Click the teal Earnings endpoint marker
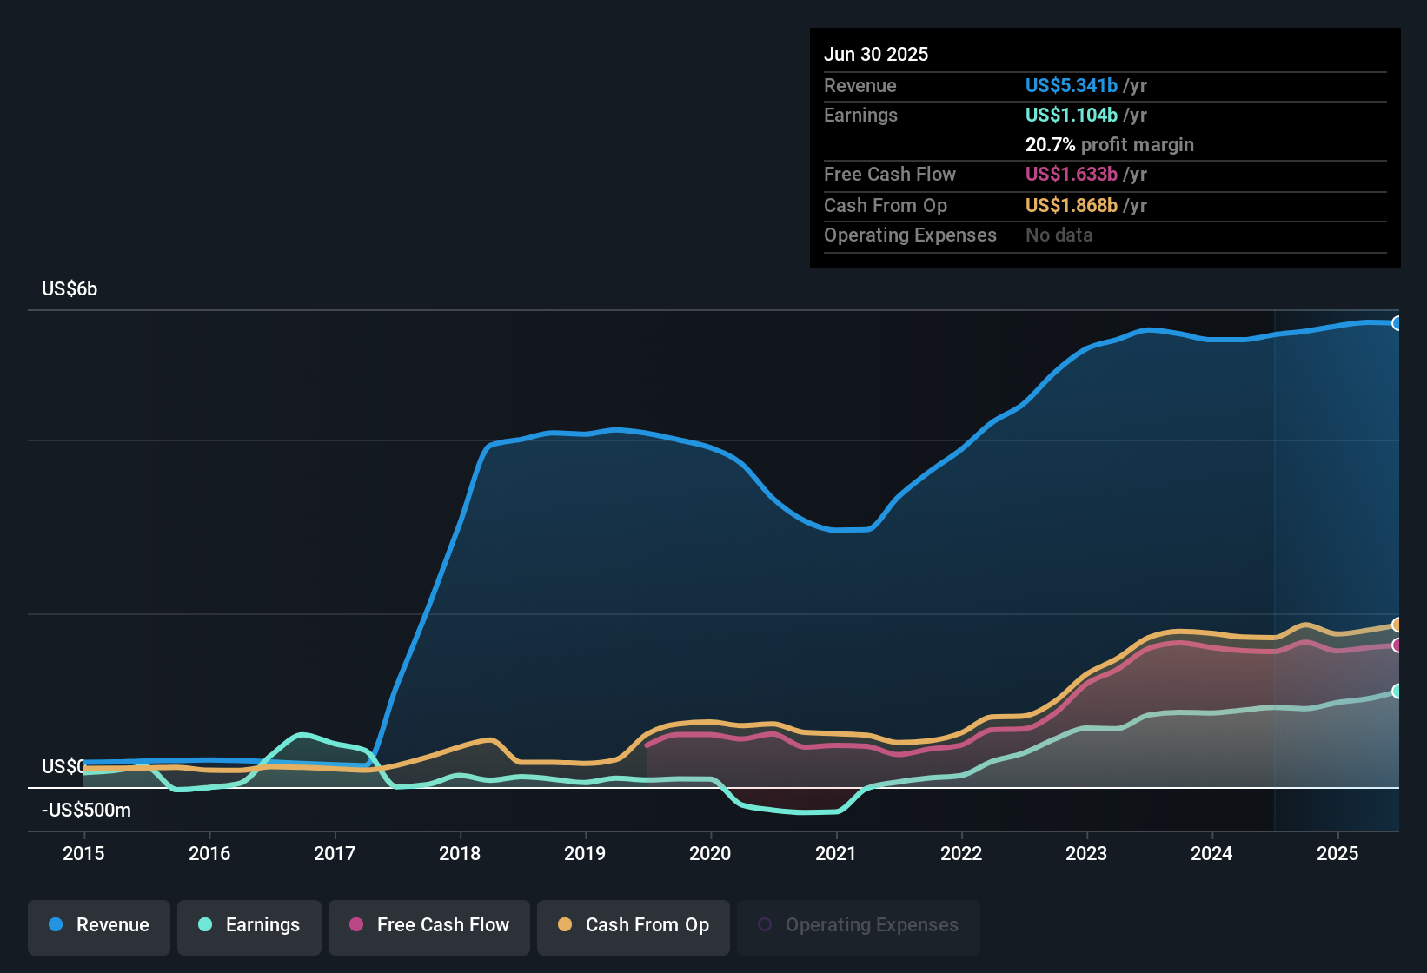 pos(1397,692)
